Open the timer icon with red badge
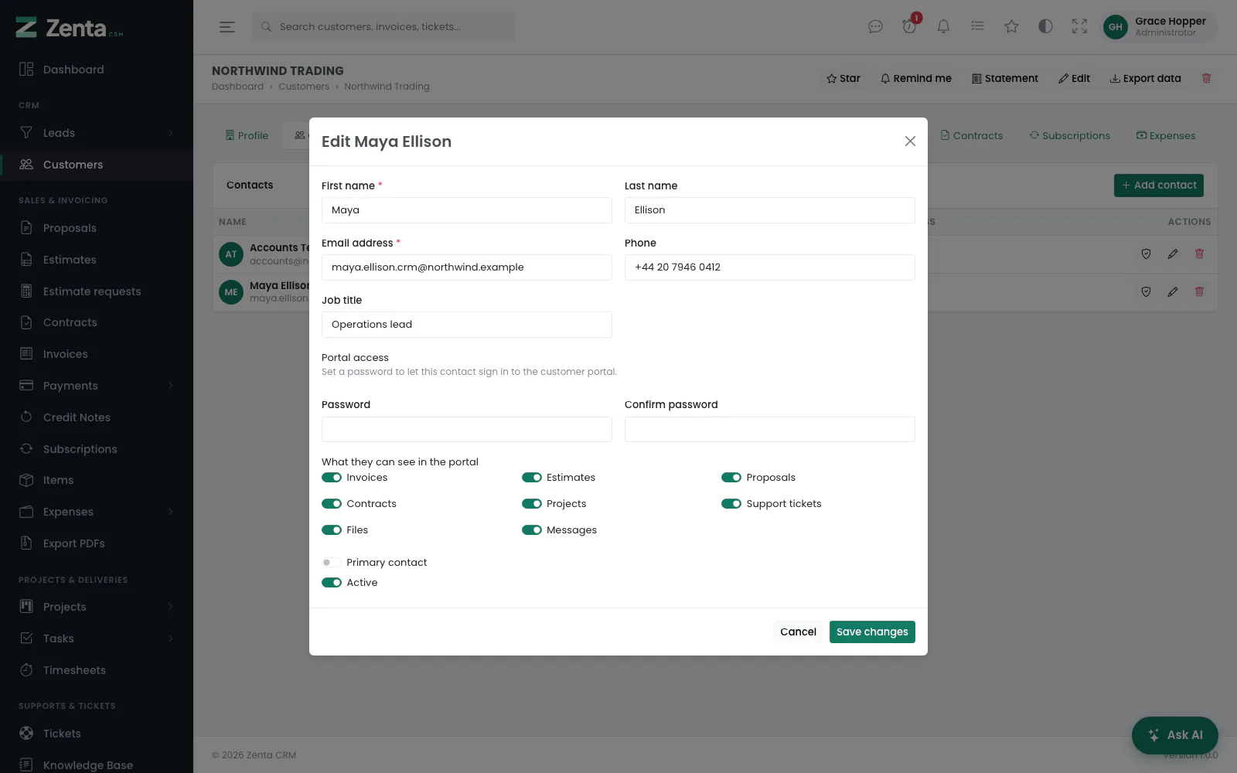This screenshot has width=1237, height=773. (909, 27)
